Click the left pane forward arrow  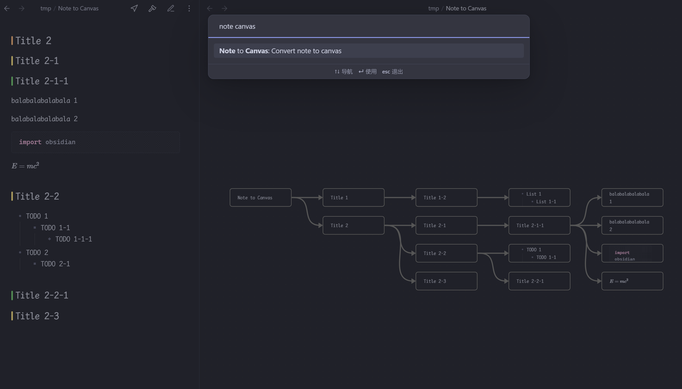[x=21, y=9]
